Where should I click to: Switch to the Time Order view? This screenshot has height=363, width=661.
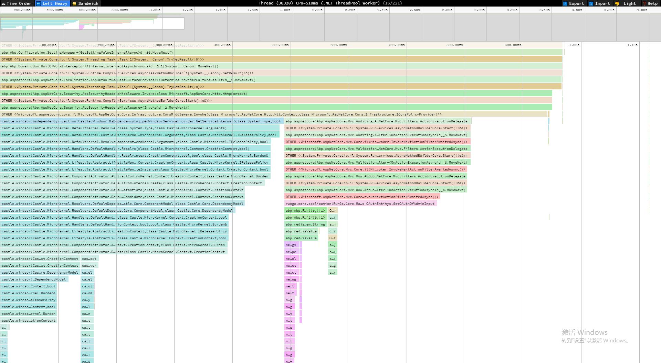(17, 3)
